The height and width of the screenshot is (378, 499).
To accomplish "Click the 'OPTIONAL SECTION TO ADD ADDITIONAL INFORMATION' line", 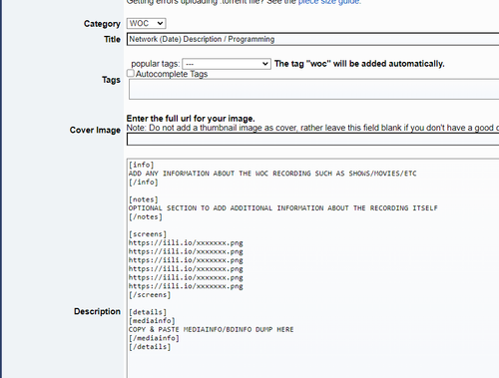I will (x=283, y=208).
